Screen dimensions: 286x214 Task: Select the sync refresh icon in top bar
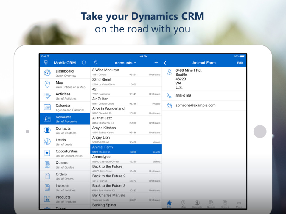pyautogui.click(x=84, y=63)
